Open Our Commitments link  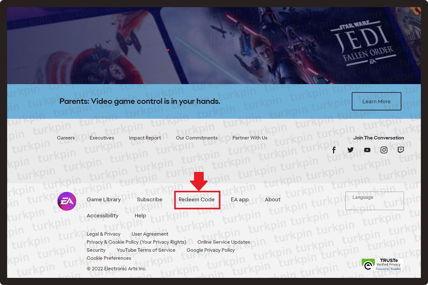pyautogui.click(x=197, y=138)
